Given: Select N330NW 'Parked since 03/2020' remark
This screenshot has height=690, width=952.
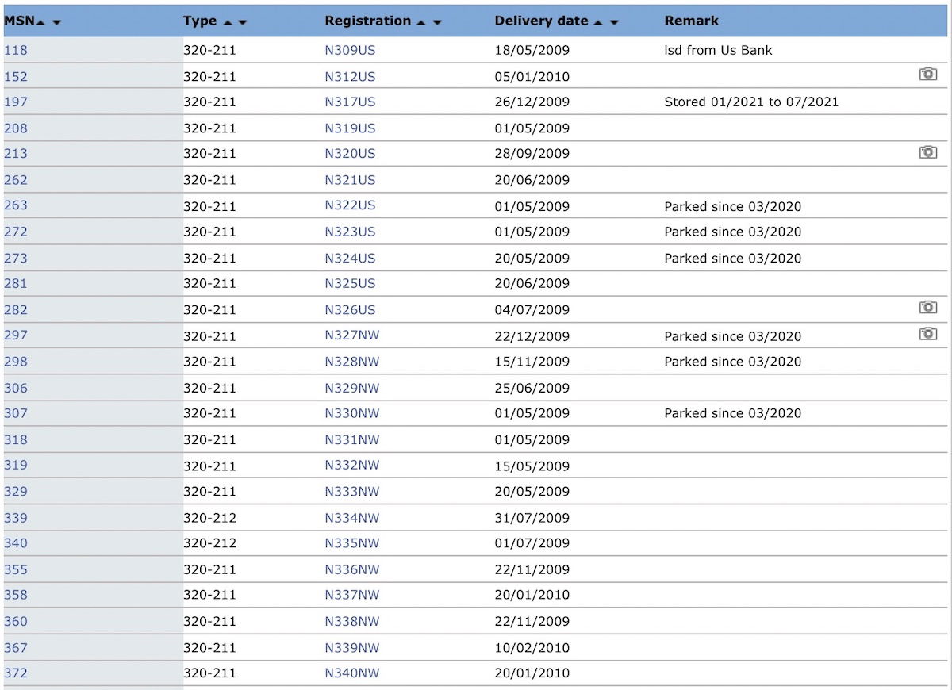Looking at the screenshot, I should pos(732,412).
